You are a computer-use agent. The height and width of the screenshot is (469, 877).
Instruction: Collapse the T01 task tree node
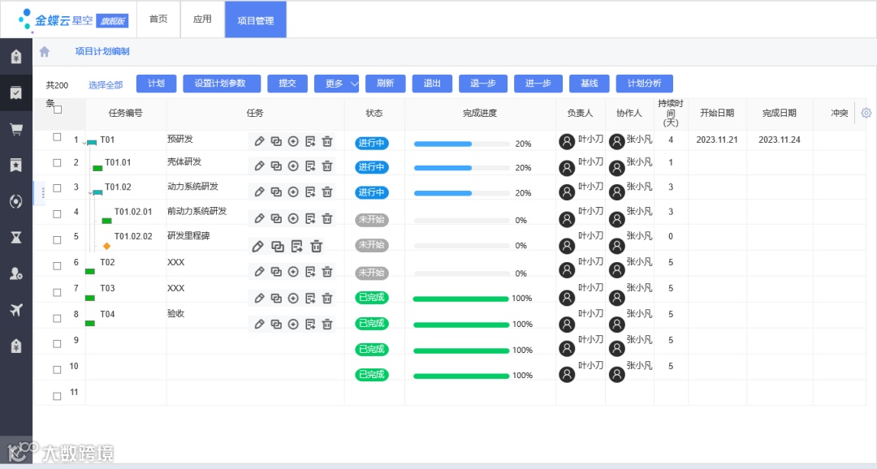[x=84, y=143]
